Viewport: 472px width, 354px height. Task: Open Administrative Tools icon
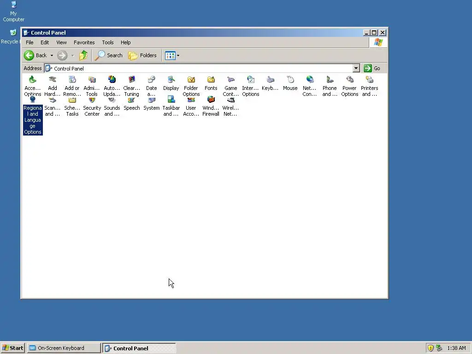pyautogui.click(x=92, y=86)
